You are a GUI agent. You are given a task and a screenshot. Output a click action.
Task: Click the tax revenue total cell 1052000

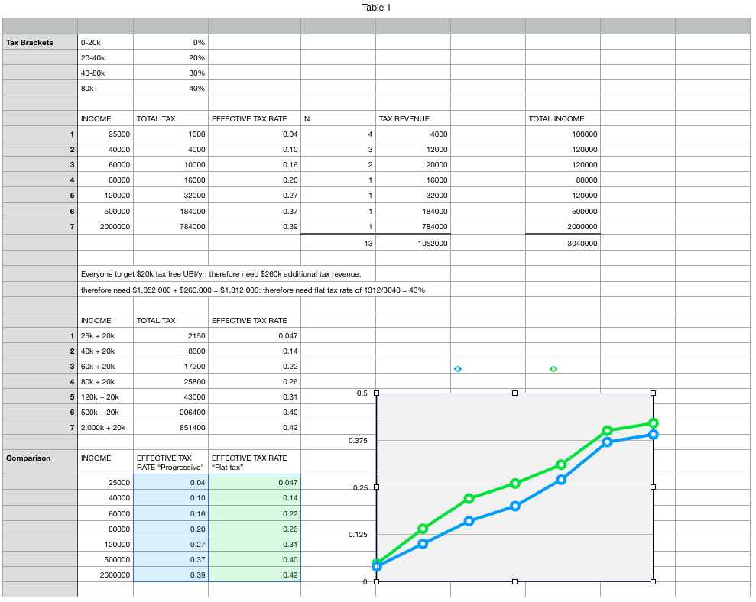pyautogui.click(x=413, y=242)
